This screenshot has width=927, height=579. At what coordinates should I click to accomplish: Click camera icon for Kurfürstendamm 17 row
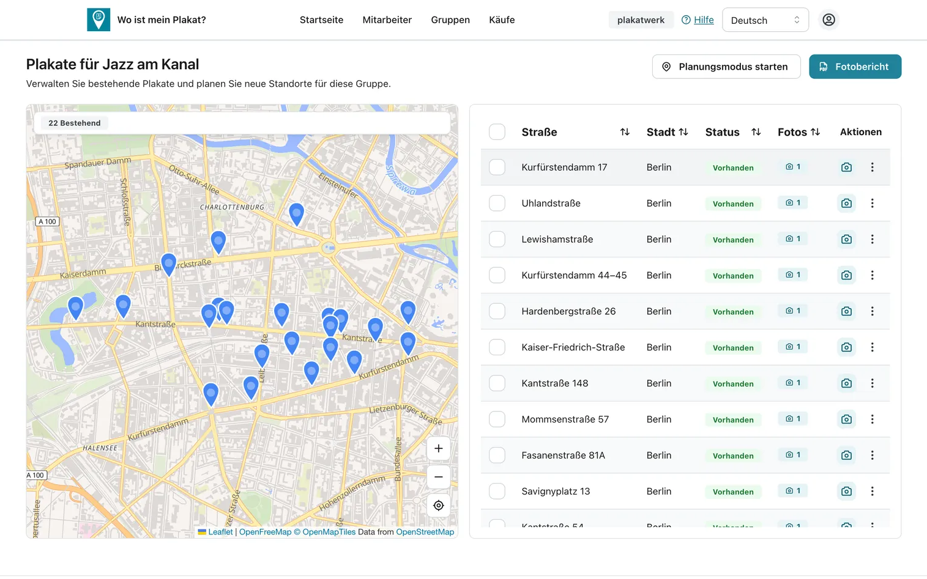[x=846, y=167]
